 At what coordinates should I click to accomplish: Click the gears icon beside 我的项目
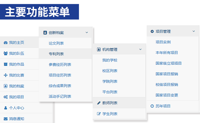click(x=6, y=97)
